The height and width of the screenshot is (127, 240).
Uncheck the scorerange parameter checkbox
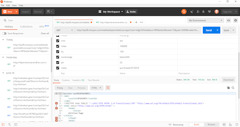(x=58, y=57)
